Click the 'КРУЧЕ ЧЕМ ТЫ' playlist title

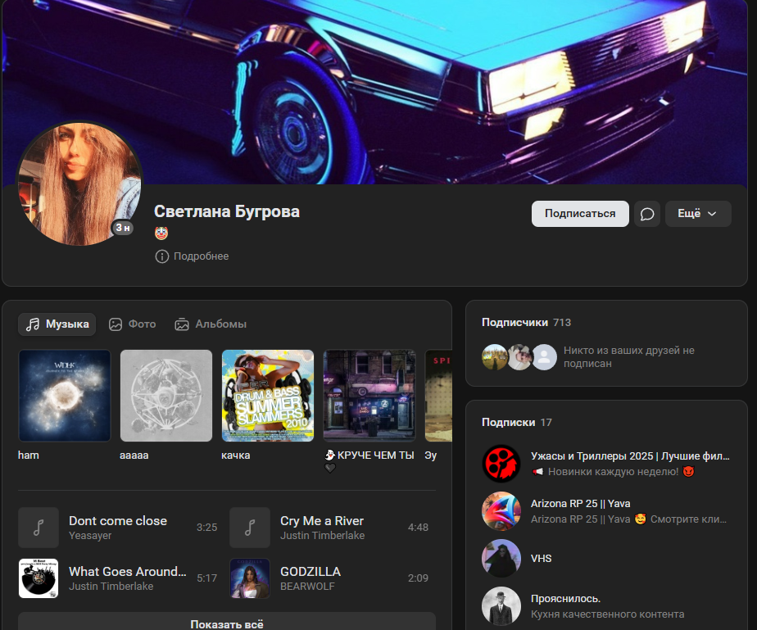click(x=375, y=456)
